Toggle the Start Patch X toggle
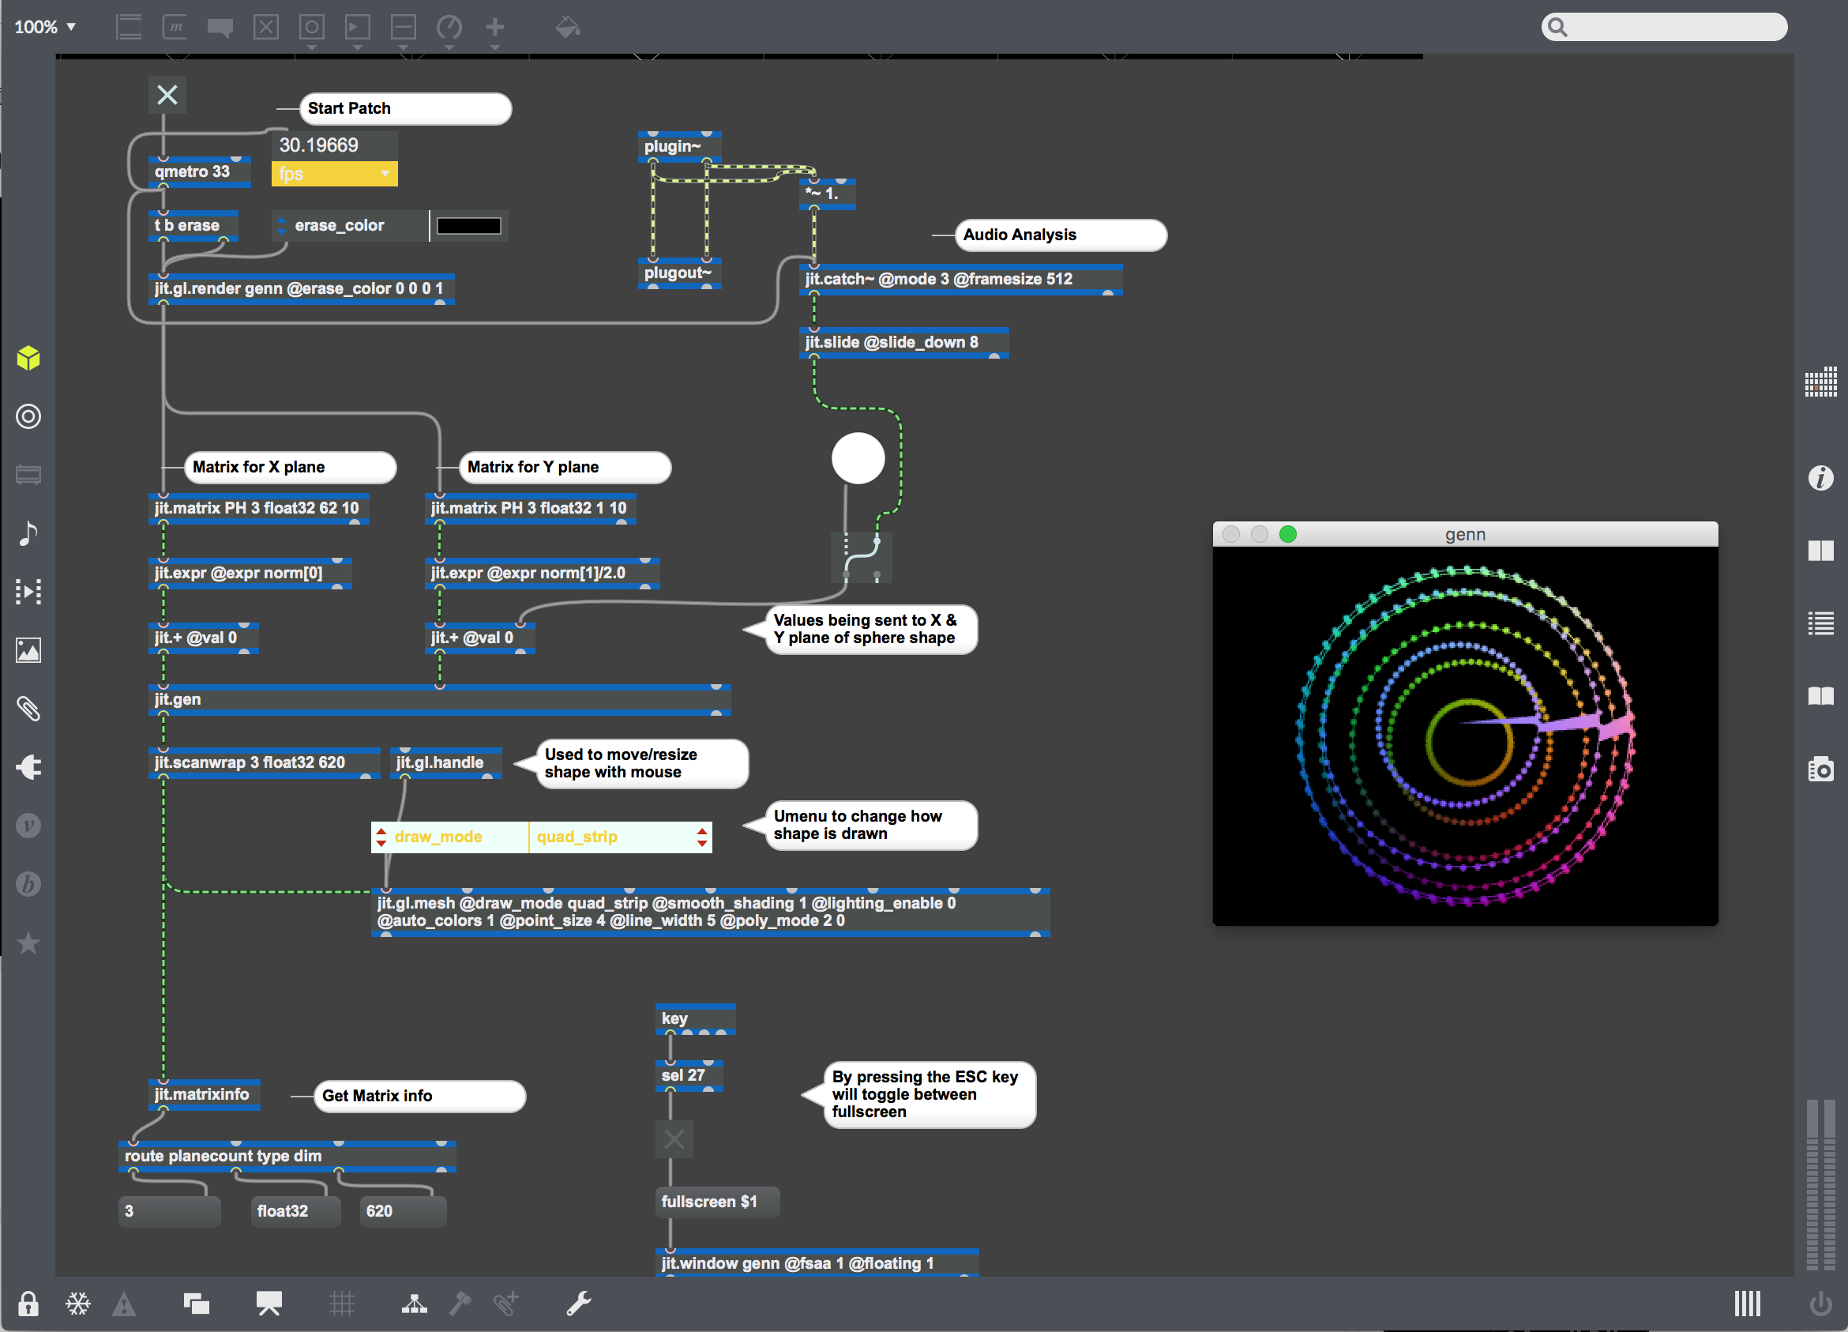The height and width of the screenshot is (1332, 1848). click(x=167, y=96)
